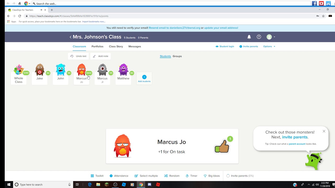This screenshot has height=188, width=335.
Task: Click the YouTube icon in top toolbar
Action: pos(321,3)
